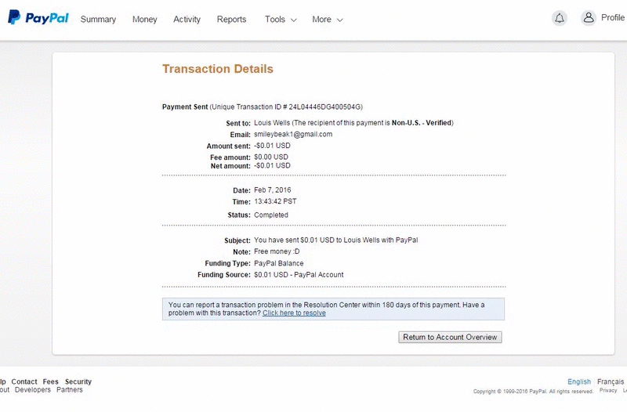Click the transaction ID 24L04446DG400504G
Image resolution: width=627 pixels, height=412 pixels.
tap(324, 107)
